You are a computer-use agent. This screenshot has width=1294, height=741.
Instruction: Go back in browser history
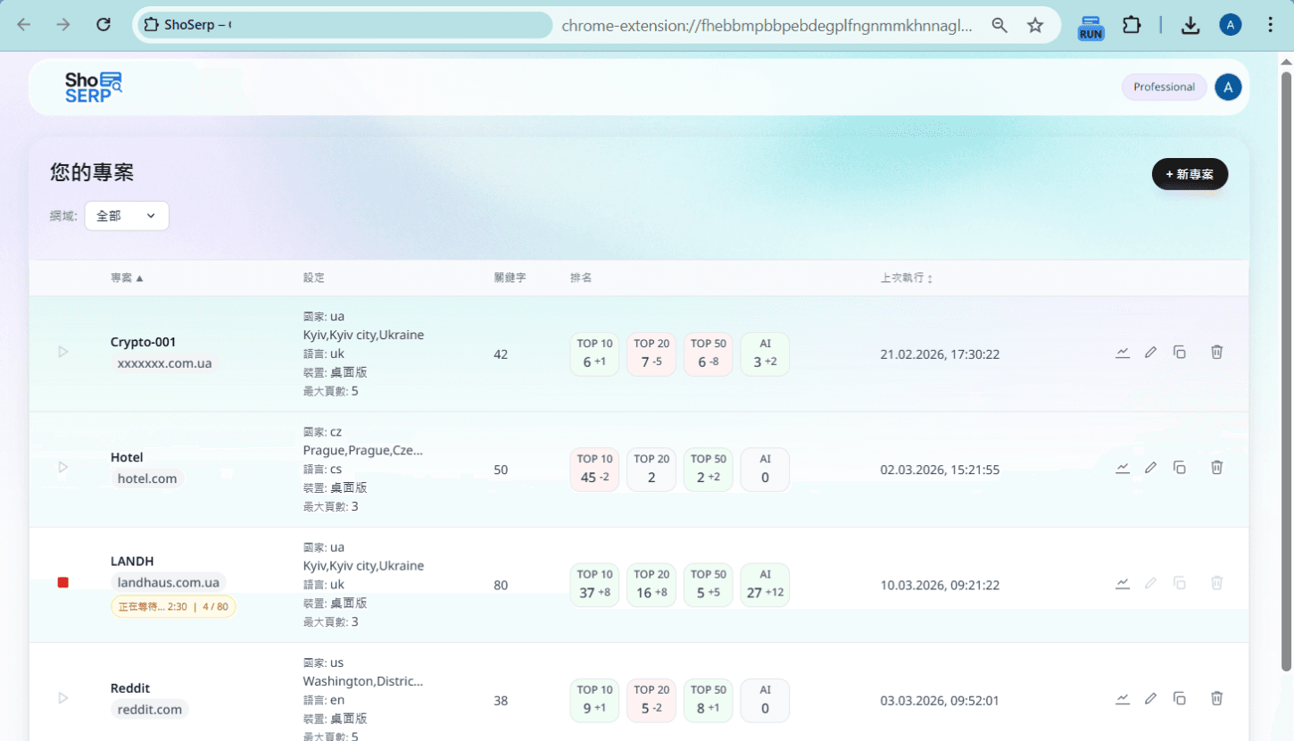click(24, 25)
